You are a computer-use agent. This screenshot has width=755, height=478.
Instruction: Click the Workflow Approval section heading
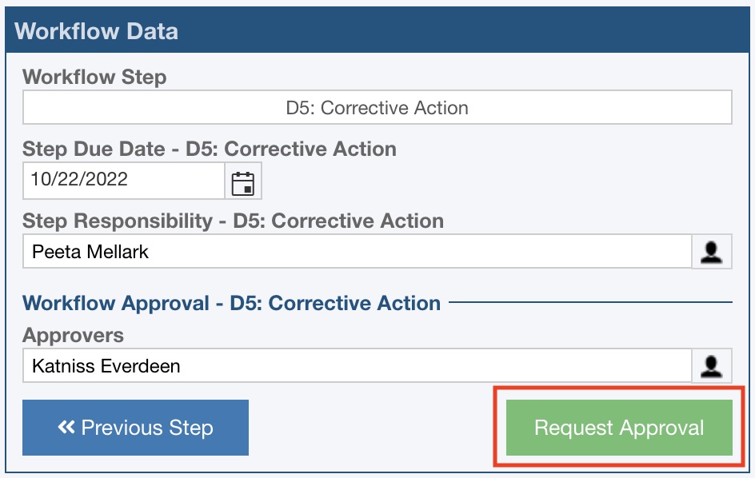coord(231,304)
